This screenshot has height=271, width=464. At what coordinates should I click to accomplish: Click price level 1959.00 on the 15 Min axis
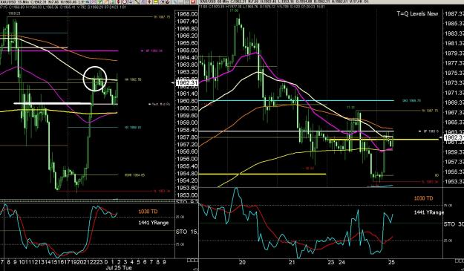pos(187,123)
